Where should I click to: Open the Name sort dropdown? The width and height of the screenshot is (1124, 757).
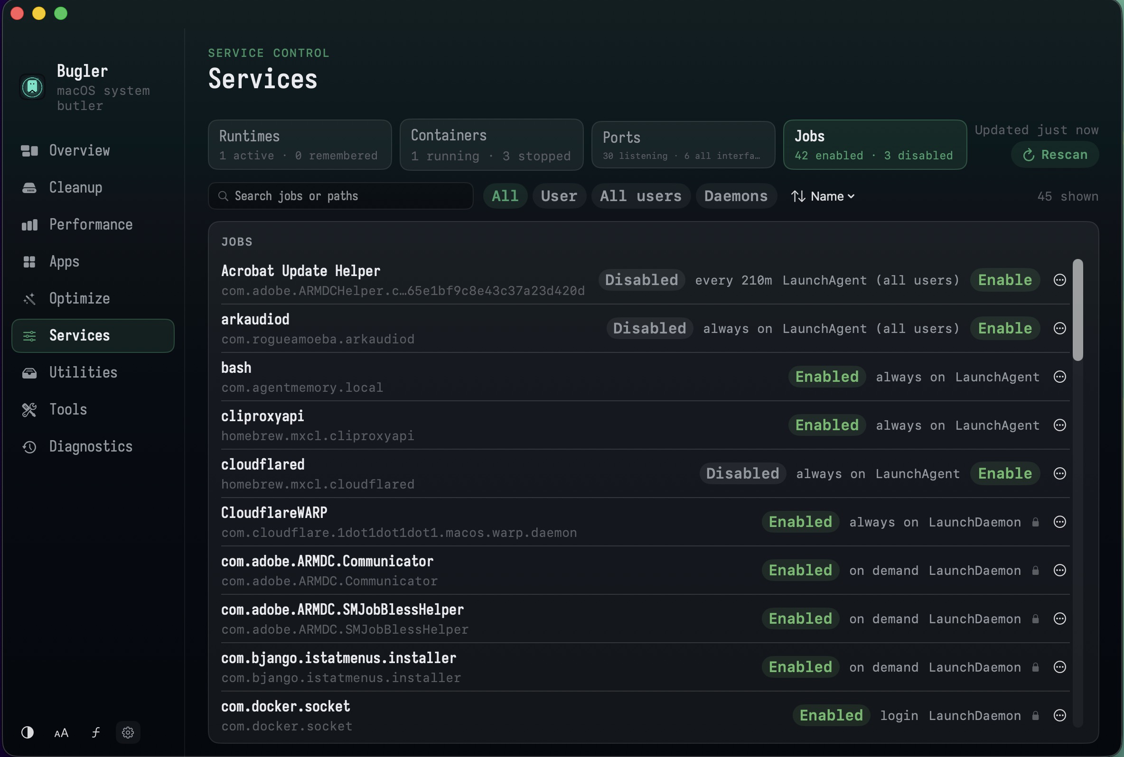(x=823, y=196)
